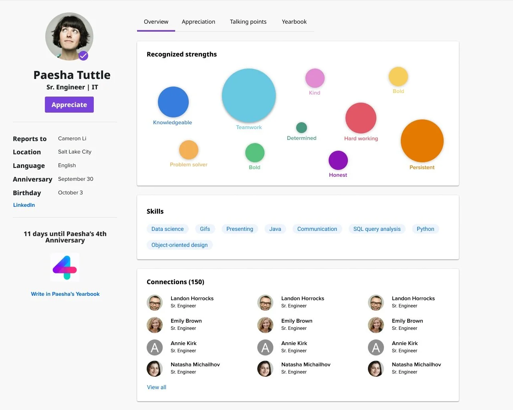Click the Paesha Tuttle name heading
This screenshot has width=513, height=410.
pyautogui.click(x=72, y=75)
